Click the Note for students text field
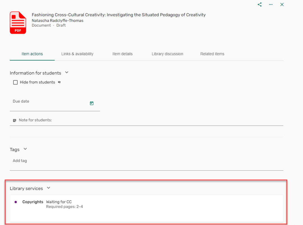 [x=146, y=120]
